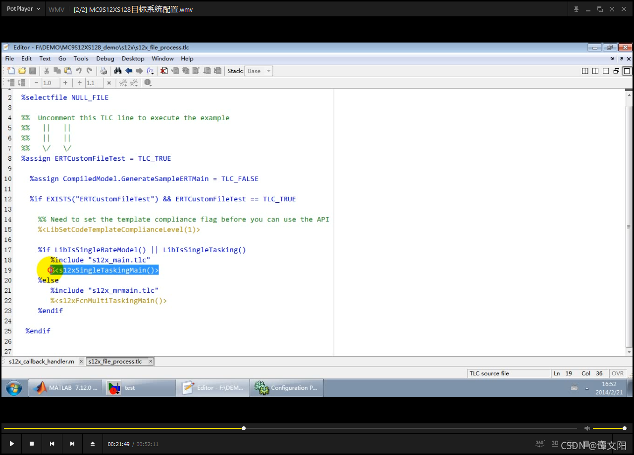
Task: Click the Redo arrow icon
Action: pyautogui.click(x=89, y=71)
